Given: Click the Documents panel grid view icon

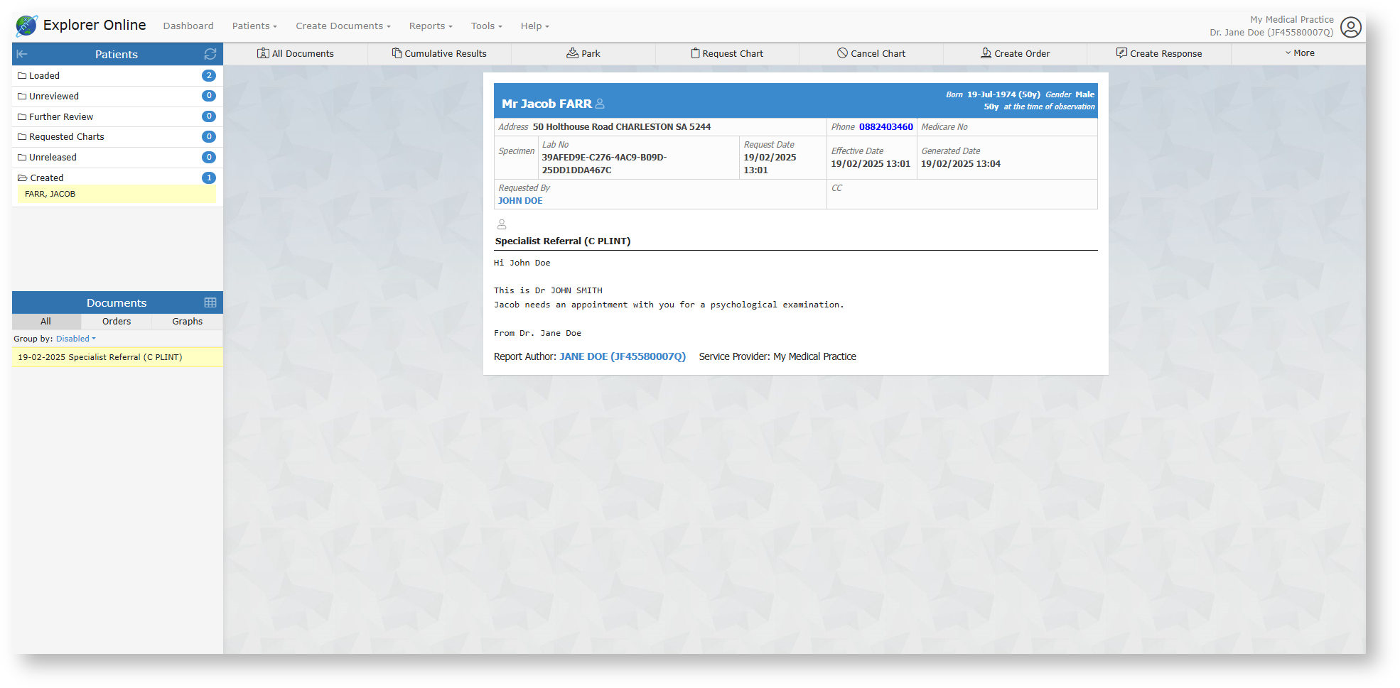Looking at the screenshot, I should point(210,302).
